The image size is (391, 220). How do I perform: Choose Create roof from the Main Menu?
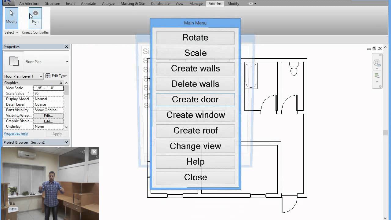pyautogui.click(x=195, y=130)
